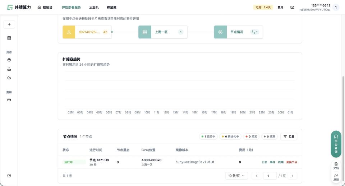Open the 控制台 home page
Screen dimensions: 345x186
[x=45, y=7]
